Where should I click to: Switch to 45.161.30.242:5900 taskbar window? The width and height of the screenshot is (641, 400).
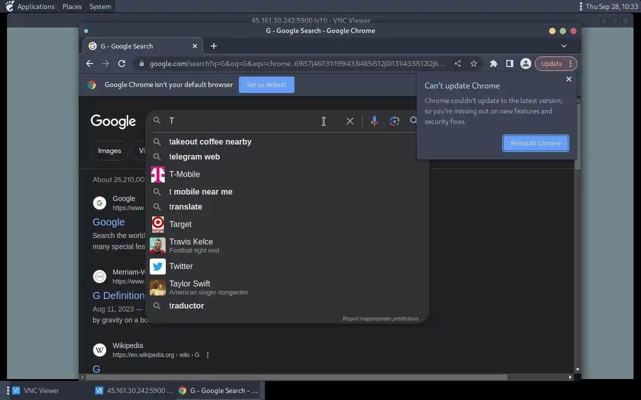(134, 390)
